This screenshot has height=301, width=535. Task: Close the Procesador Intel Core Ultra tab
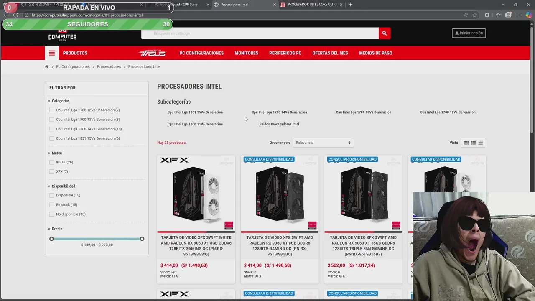click(x=341, y=5)
